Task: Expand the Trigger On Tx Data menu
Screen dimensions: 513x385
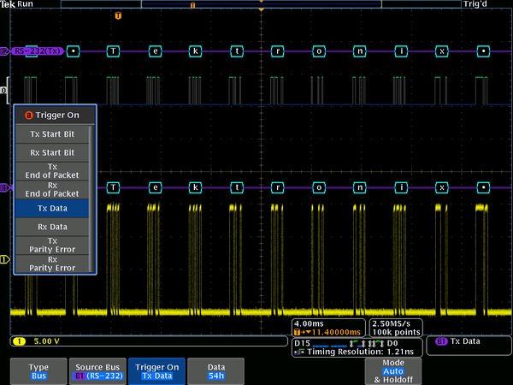Action: click(156, 371)
